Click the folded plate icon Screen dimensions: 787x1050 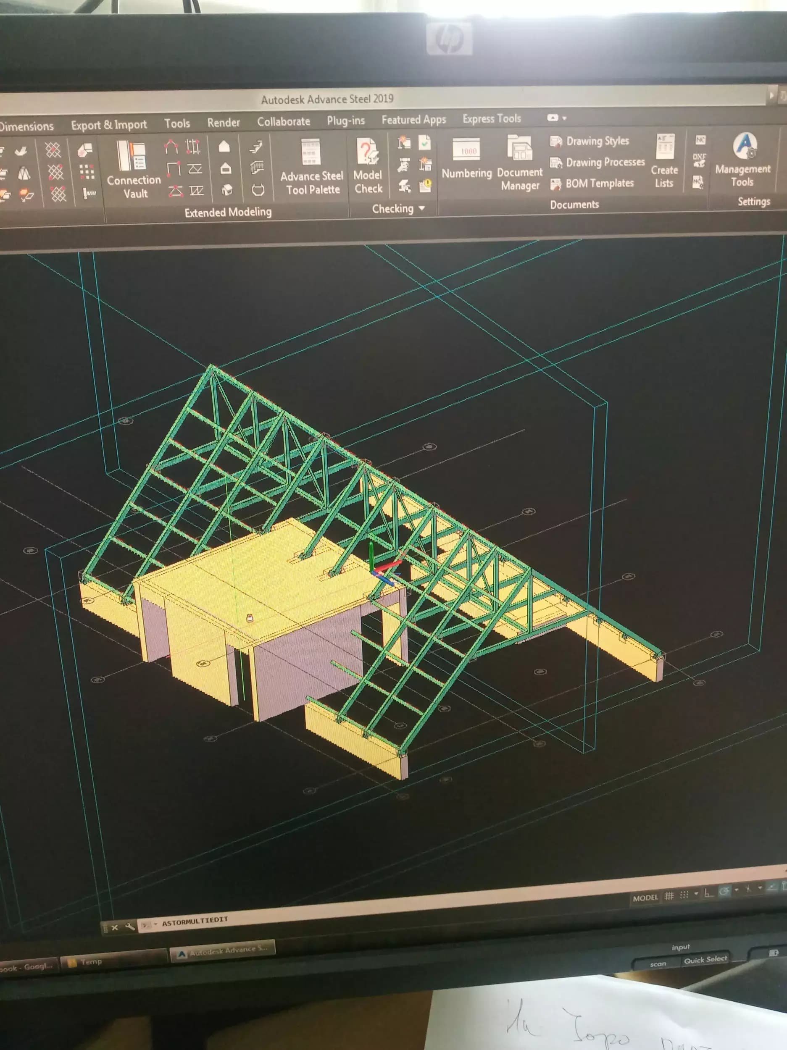pyautogui.click(x=84, y=150)
